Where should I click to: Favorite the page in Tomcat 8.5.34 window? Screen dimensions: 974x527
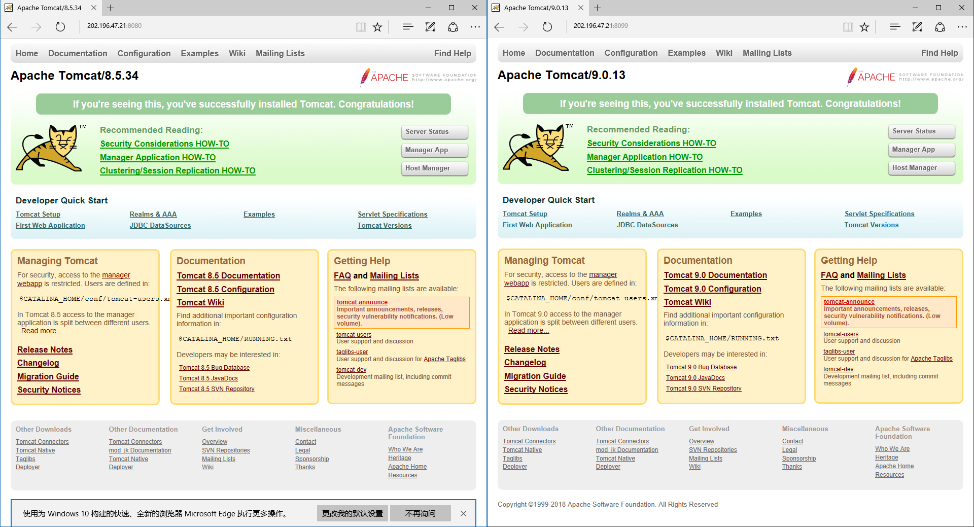point(377,27)
